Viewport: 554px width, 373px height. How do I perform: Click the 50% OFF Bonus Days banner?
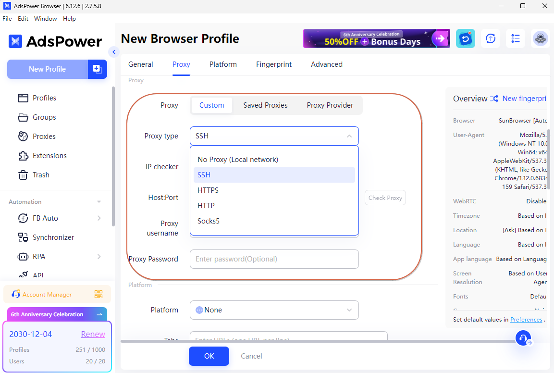click(x=376, y=38)
